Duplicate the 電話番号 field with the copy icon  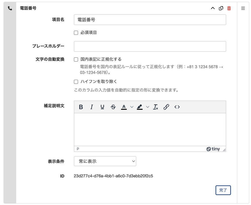(221, 8)
